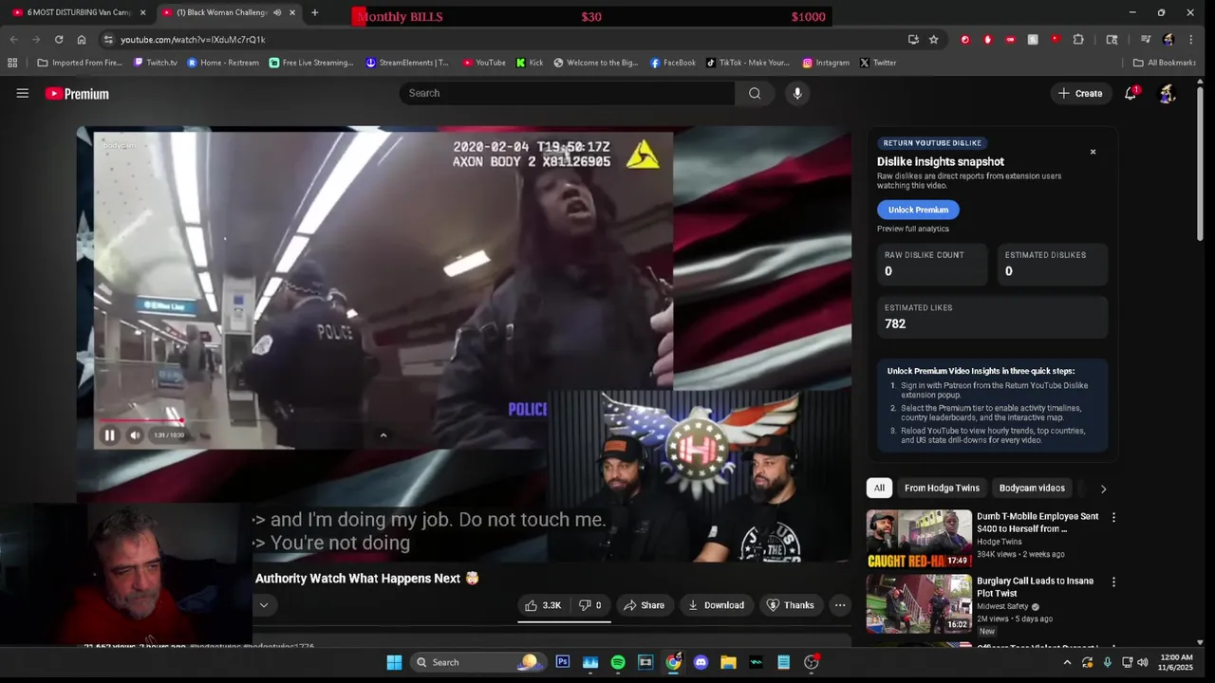Open options for Burglary Call video
Image resolution: width=1215 pixels, height=683 pixels.
click(x=1113, y=582)
